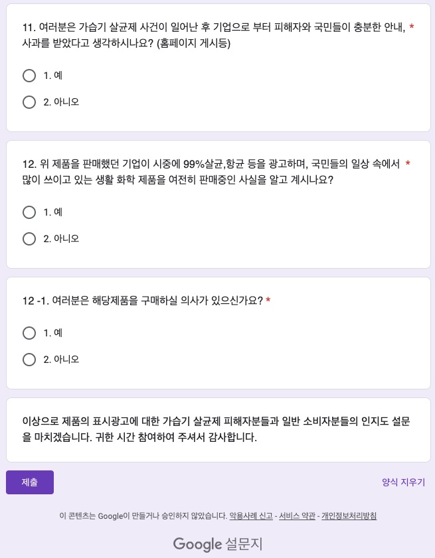Clear the form via 양식 지우기
Viewport: 435px width, 558px height.
(403, 482)
